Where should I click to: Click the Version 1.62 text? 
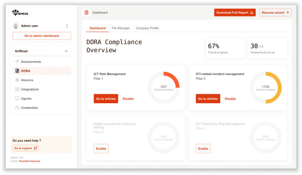pyautogui.click(x=17, y=157)
